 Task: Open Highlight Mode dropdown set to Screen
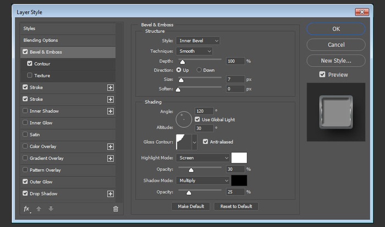pos(203,158)
